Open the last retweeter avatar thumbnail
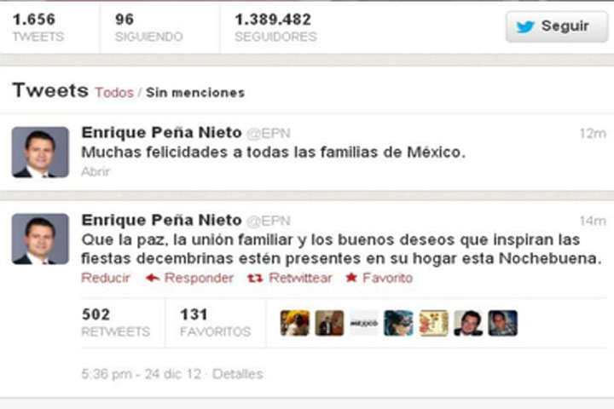The height and width of the screenshot is (409, 614). coord(503,323)
